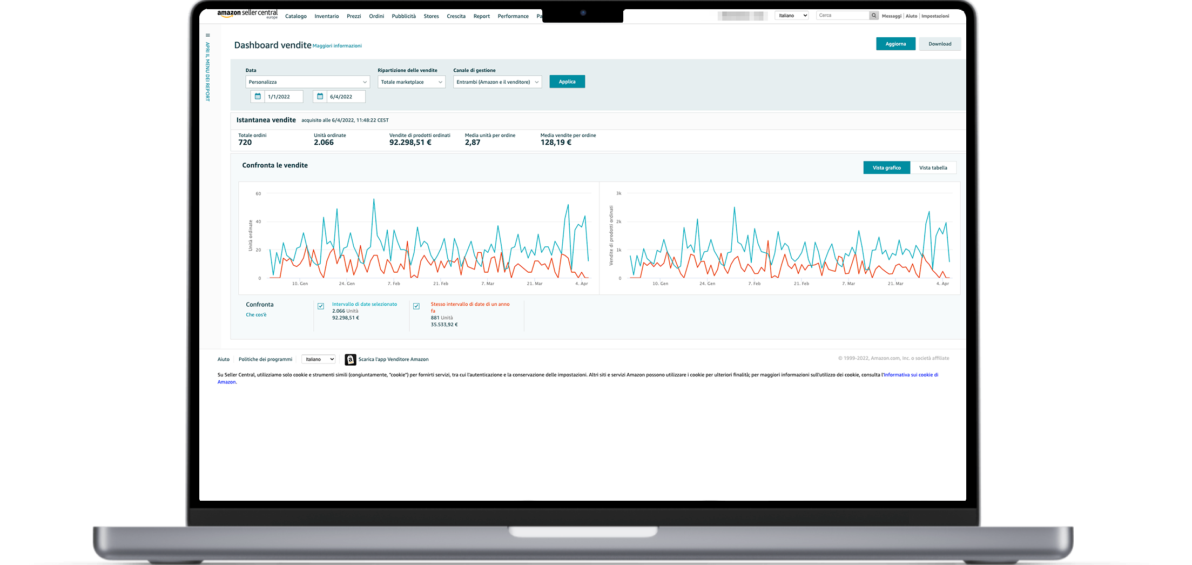Toggle the same range last year checkbox
Screen dimensions: 1192x565
click(416, 306)
